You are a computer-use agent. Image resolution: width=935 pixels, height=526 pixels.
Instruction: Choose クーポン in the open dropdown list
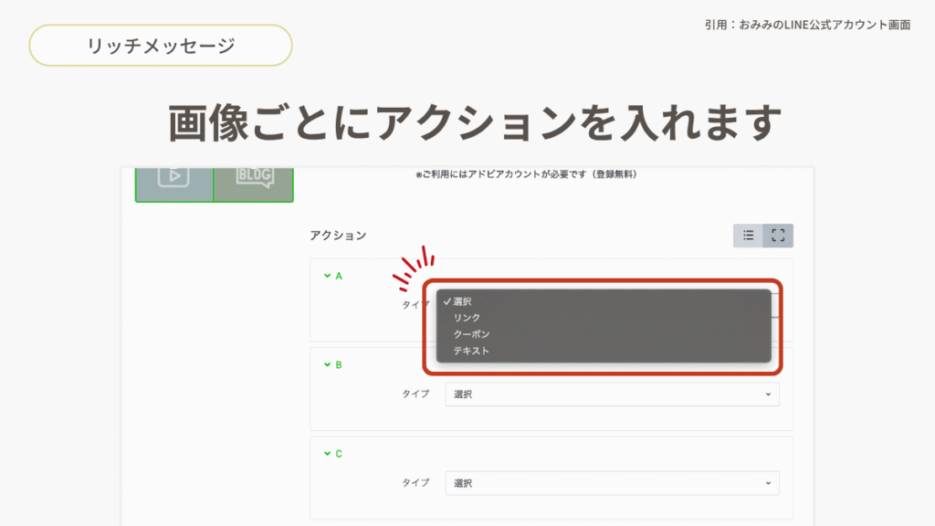pyautogui.click(x=471, y=334)
